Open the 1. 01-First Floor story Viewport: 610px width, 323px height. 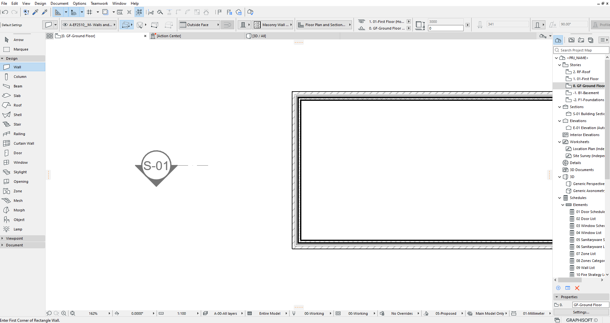[585, 79]
